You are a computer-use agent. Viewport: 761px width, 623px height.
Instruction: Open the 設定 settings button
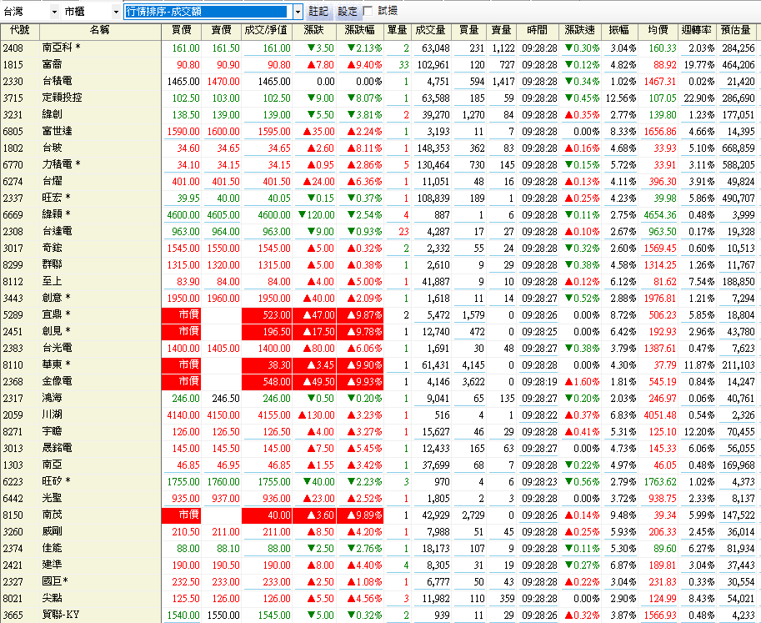[x=347, y=12]
